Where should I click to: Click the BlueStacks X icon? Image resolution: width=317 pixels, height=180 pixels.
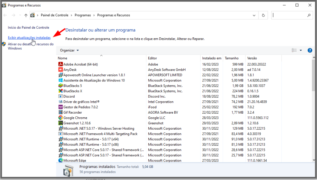pos(60,91)
